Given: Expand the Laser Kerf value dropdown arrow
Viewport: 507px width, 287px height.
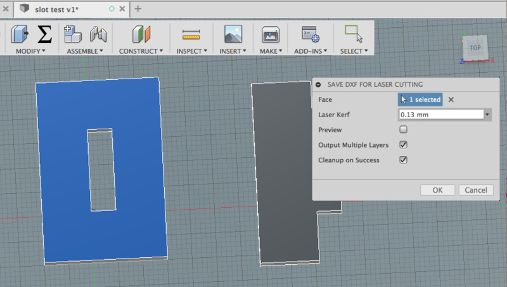Looking at the screenshot, I should 487,115.
